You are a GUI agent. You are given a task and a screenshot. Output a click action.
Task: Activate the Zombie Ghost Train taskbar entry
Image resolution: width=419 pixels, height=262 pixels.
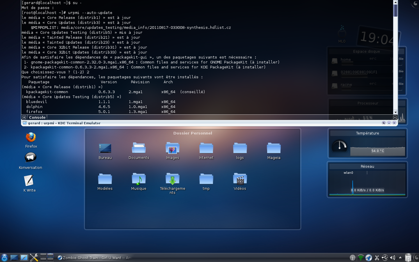click(x=95, y=258)
